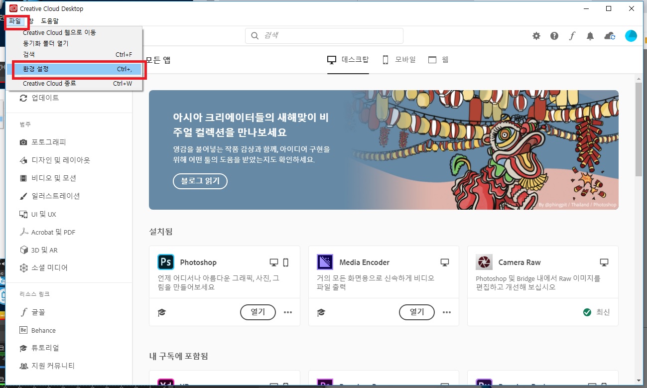Go to 업데이트 in the sidebar
Image resolution: width=647 pixels, height=388 pixels.
pyautogui.click(x=39, y=98)
